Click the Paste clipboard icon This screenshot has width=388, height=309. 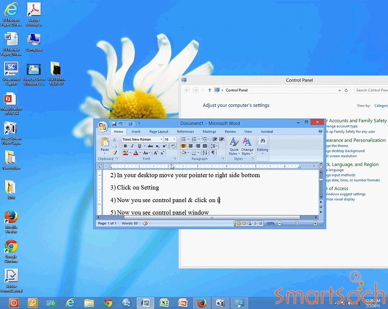click(105, 142)
